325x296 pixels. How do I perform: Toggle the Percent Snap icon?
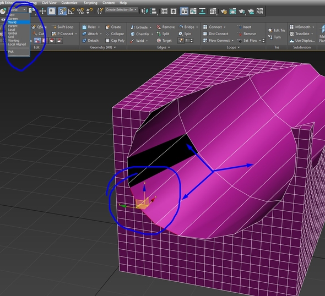point(80,11)
